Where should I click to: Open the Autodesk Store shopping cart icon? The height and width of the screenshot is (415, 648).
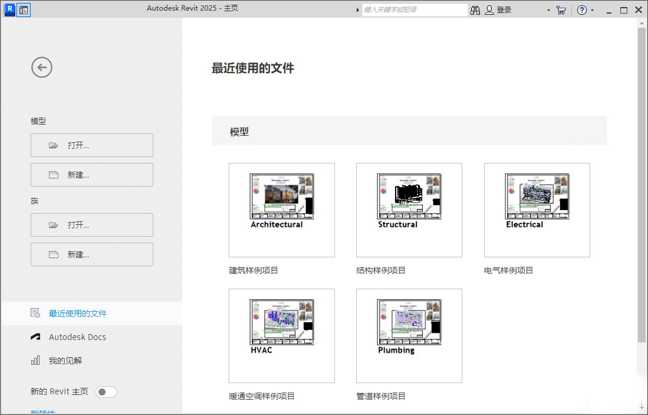[x=561, y=9]
